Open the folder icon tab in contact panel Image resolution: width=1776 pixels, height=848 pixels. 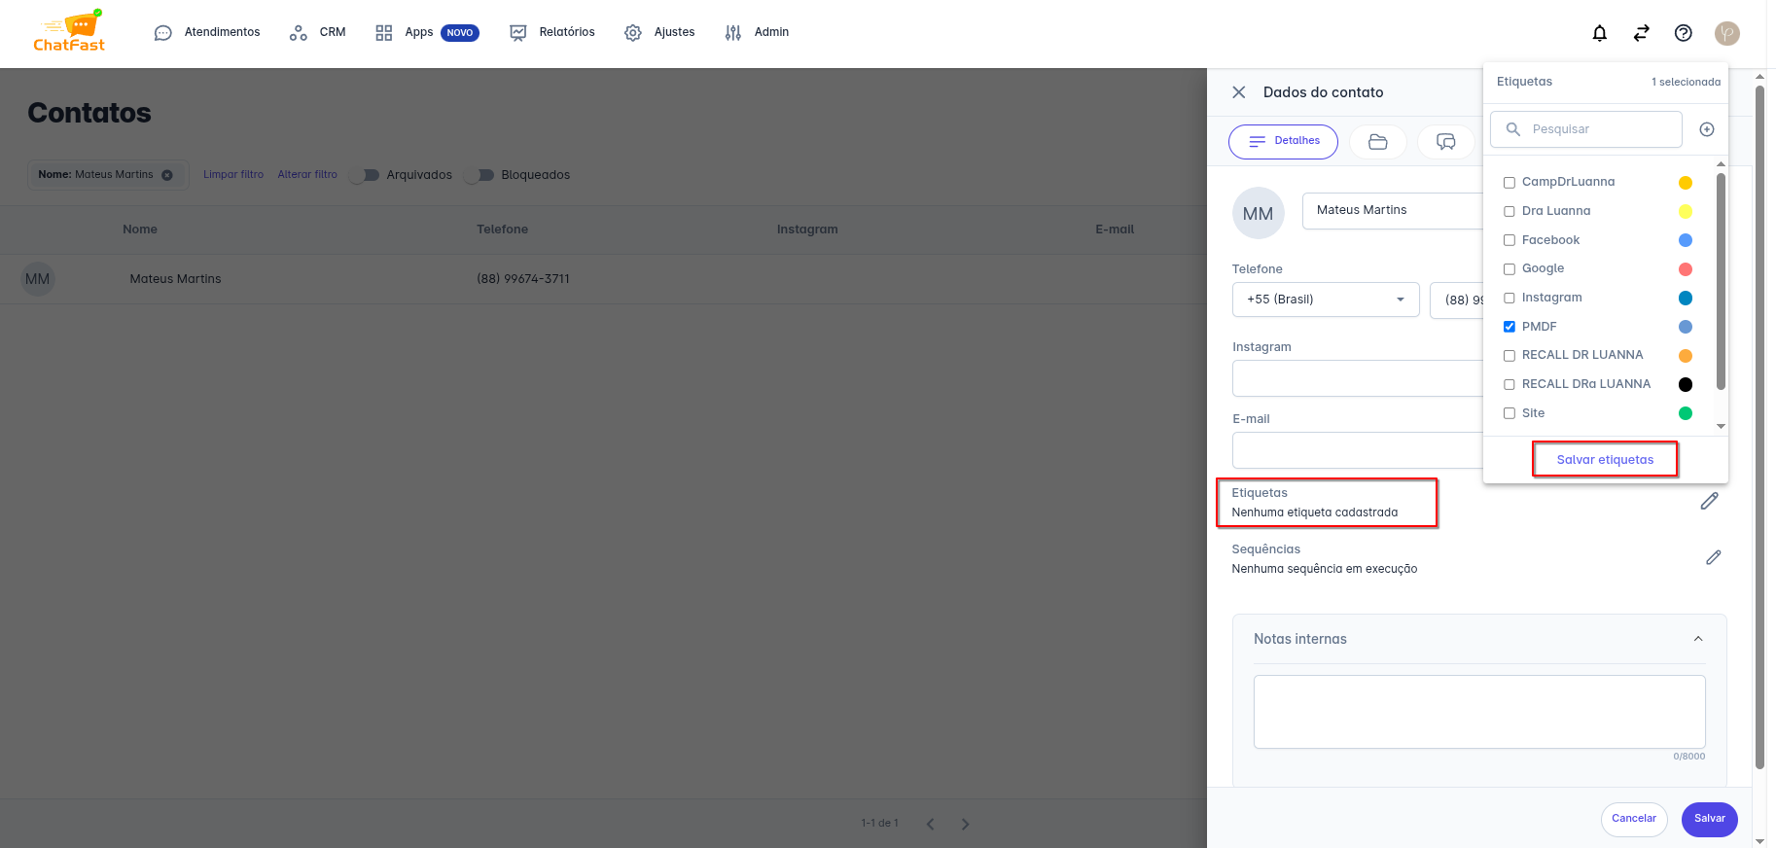pyautogui.click(x=1377, y=142)
